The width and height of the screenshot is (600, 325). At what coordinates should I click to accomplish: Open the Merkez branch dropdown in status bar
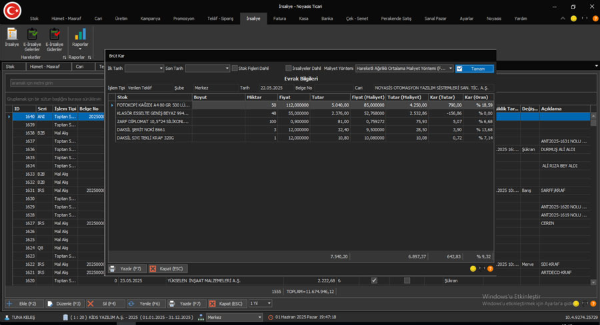click(x=259, y=318)
